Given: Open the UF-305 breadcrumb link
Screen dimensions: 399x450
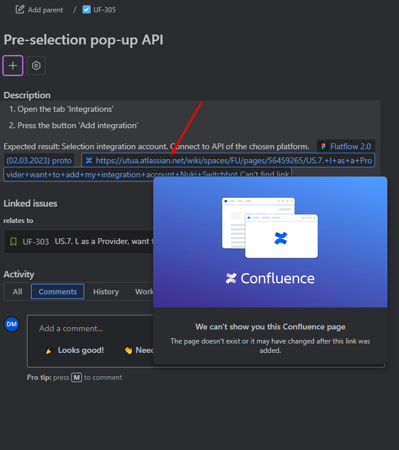Looking at the screenshot, I should pyautogui.click(x=104, y=10).
